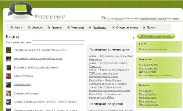Screen dimensions: 183x111
Task: Open the Открытая книга menu item
Action: click(x=125, y=27)
